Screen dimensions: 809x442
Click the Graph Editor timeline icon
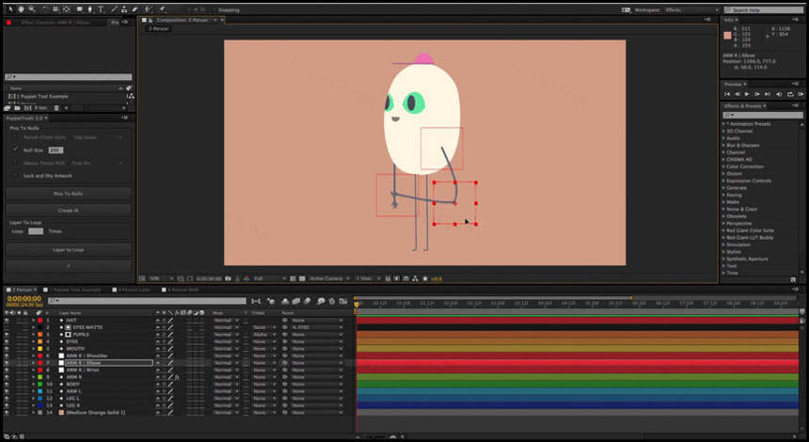pos(343,301)
